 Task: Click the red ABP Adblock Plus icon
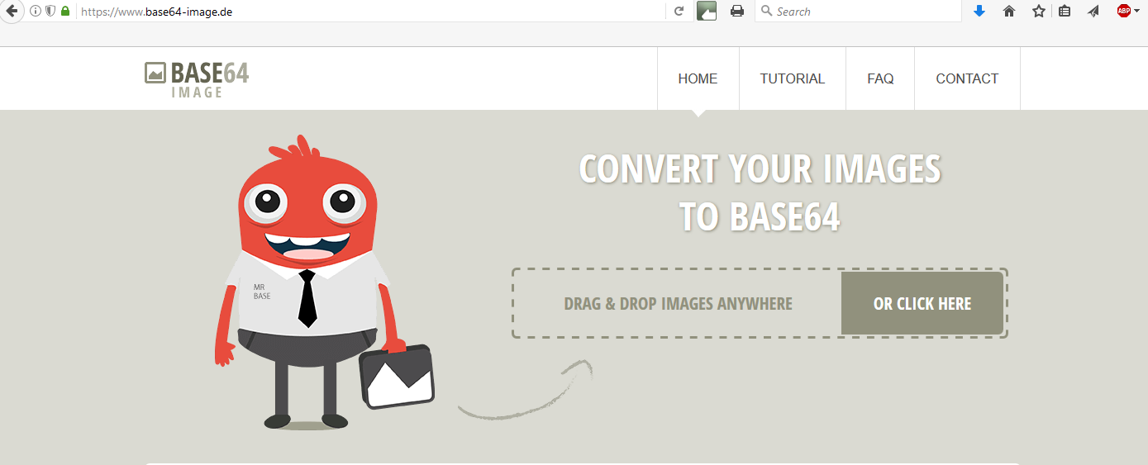[x=1123, y=11]
